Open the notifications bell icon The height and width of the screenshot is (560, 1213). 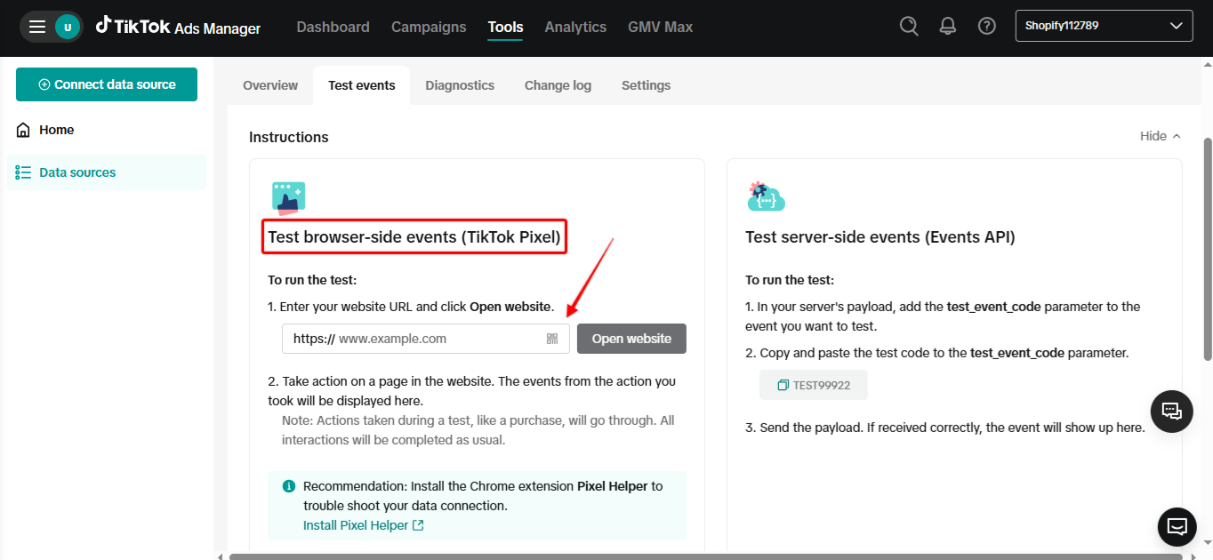point(948,27)
